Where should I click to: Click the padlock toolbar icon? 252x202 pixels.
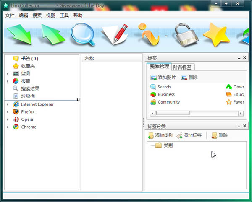(x=183, y=35)
